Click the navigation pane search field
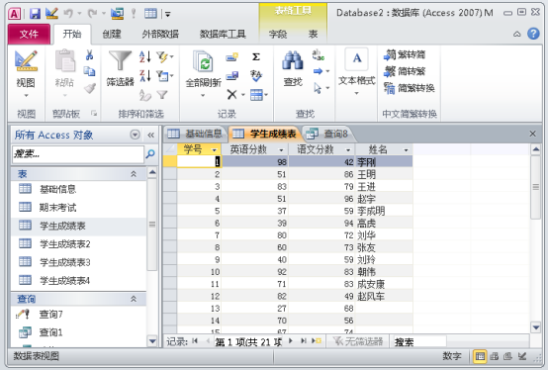Screen dimensions: 548x370 point(78,153)
